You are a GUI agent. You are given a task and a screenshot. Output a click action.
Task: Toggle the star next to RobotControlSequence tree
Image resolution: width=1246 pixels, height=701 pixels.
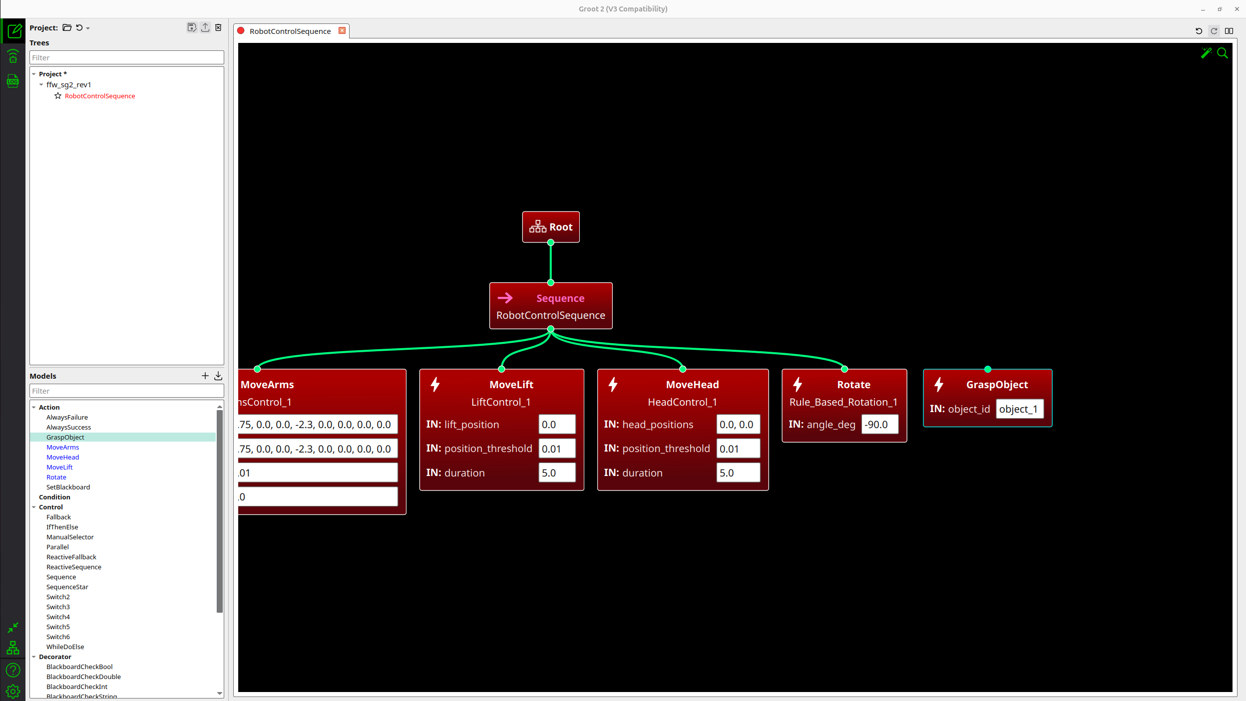pos(58,96)
